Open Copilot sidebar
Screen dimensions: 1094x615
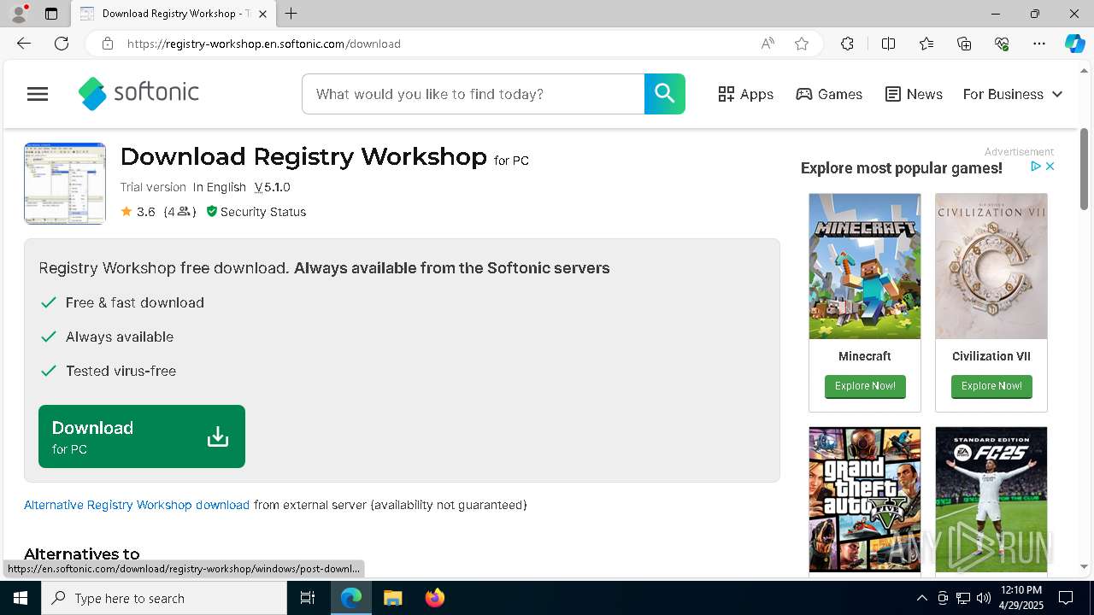click(x=1074, y=44)
